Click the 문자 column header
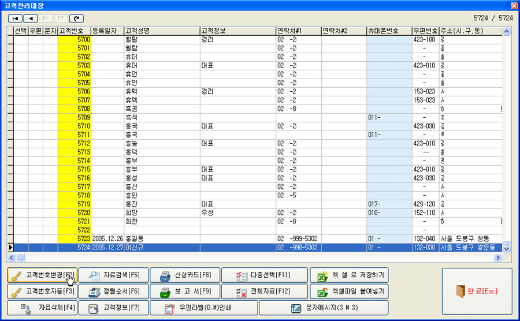The height and width of the screenshot is (321, 520). [50, 31]
